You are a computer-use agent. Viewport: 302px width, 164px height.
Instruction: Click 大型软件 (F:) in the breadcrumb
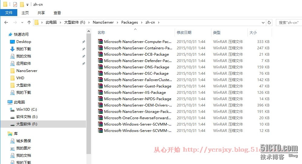(x=75, y=22)
